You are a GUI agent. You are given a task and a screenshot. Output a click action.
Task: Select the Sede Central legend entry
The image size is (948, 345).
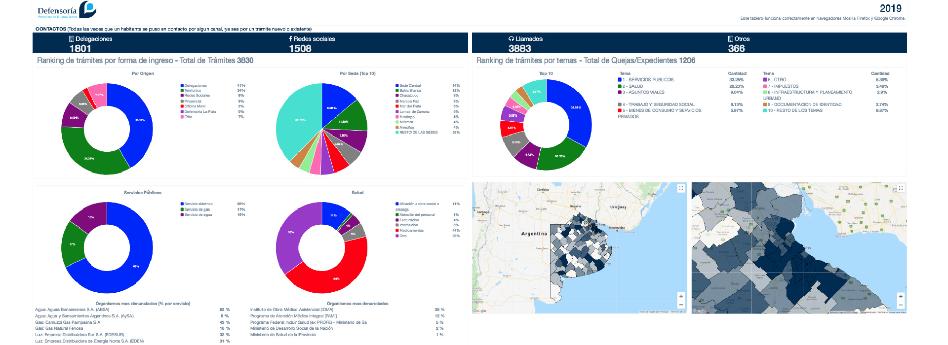click(x=410, y=86)
